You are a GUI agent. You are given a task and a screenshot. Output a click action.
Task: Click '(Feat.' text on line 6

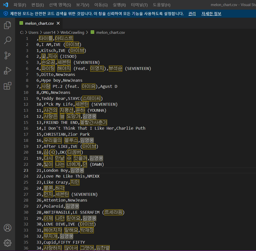point(80,68)
